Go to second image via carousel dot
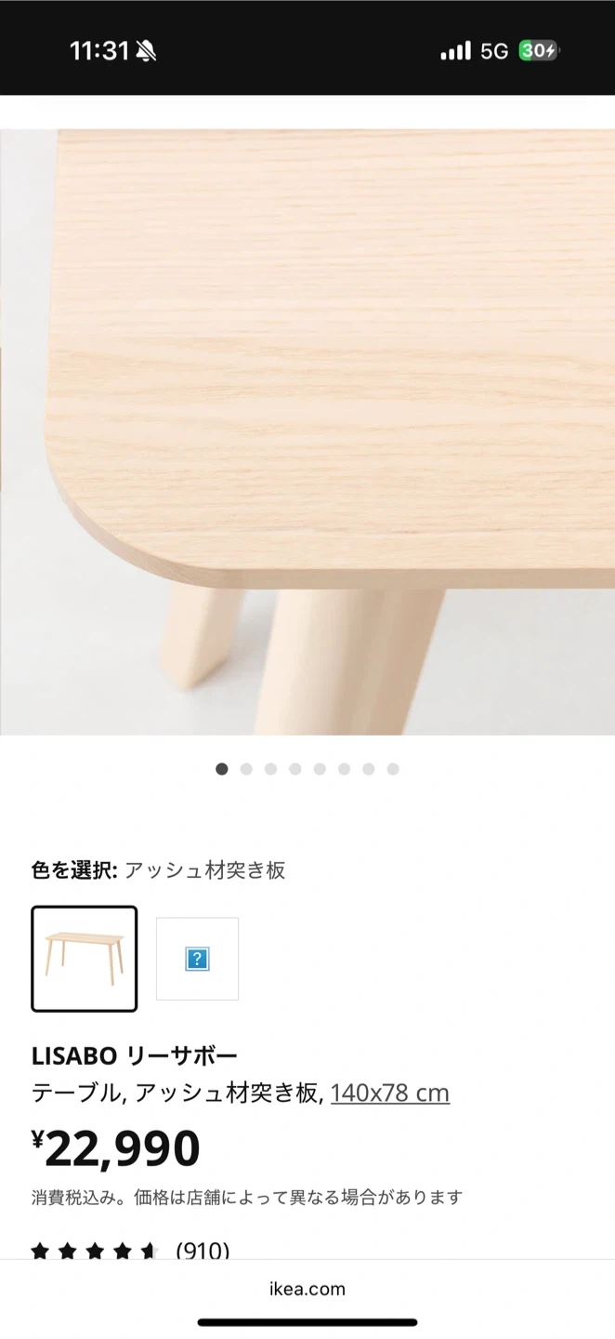Image resolution: width=615 pixels, height=1339 pixels. 246,769
